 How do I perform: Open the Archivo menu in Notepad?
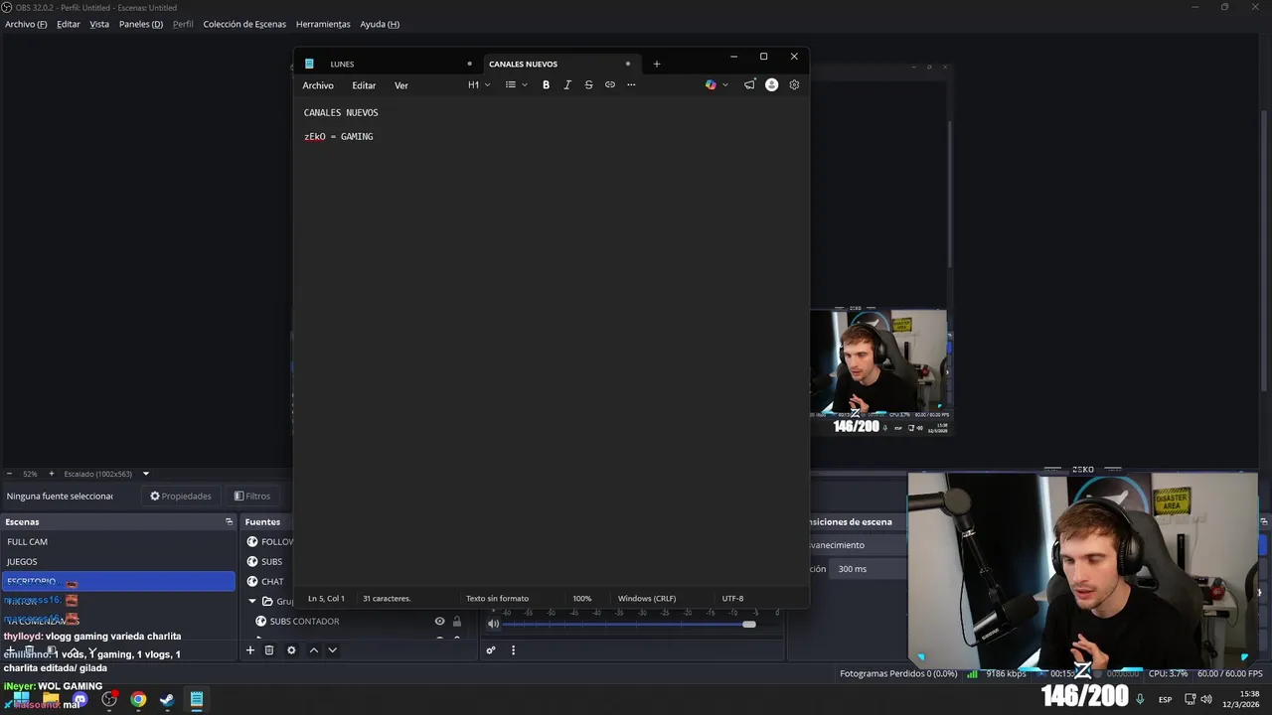tap(318, 85)
